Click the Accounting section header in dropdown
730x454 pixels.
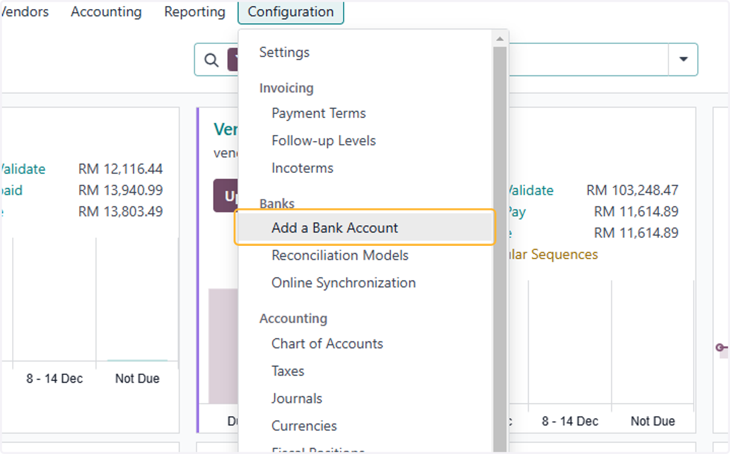tap(293, 318)
